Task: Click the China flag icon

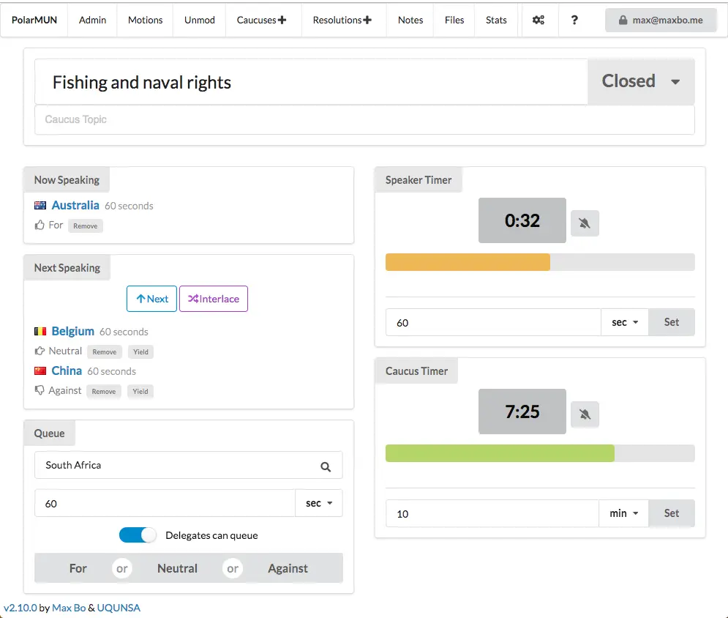Action: click(x=40, y=371)
